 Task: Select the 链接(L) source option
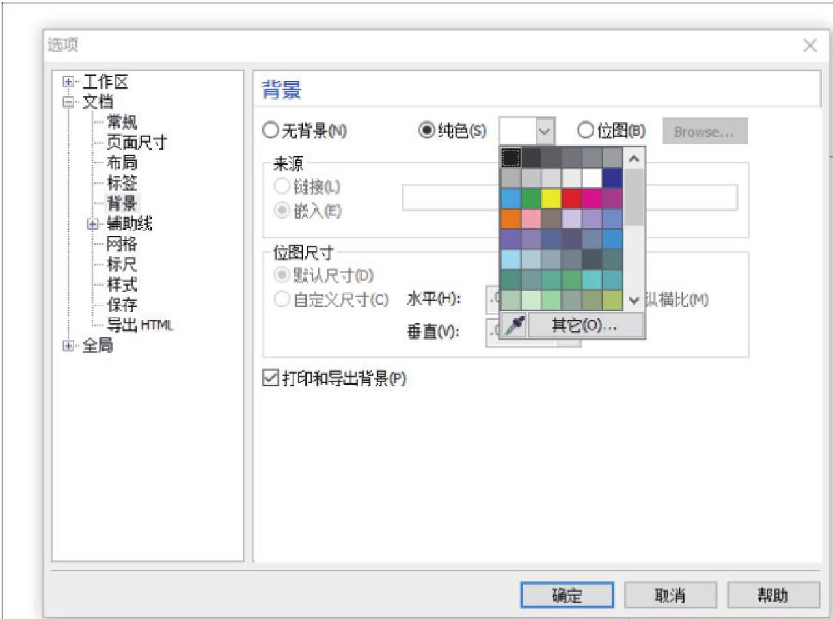click(281, 186)
